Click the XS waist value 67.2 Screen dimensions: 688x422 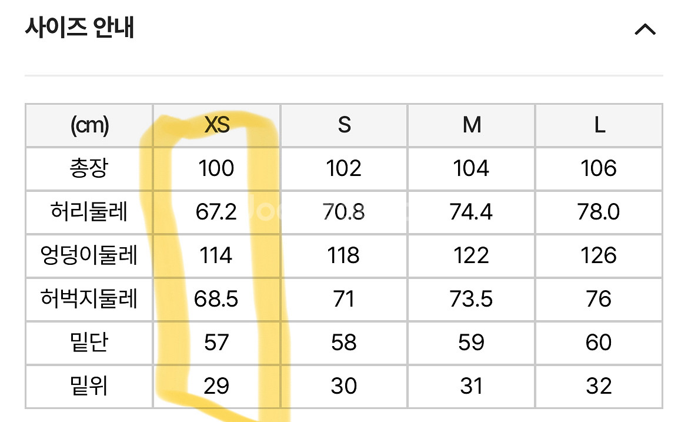(216, 212)
